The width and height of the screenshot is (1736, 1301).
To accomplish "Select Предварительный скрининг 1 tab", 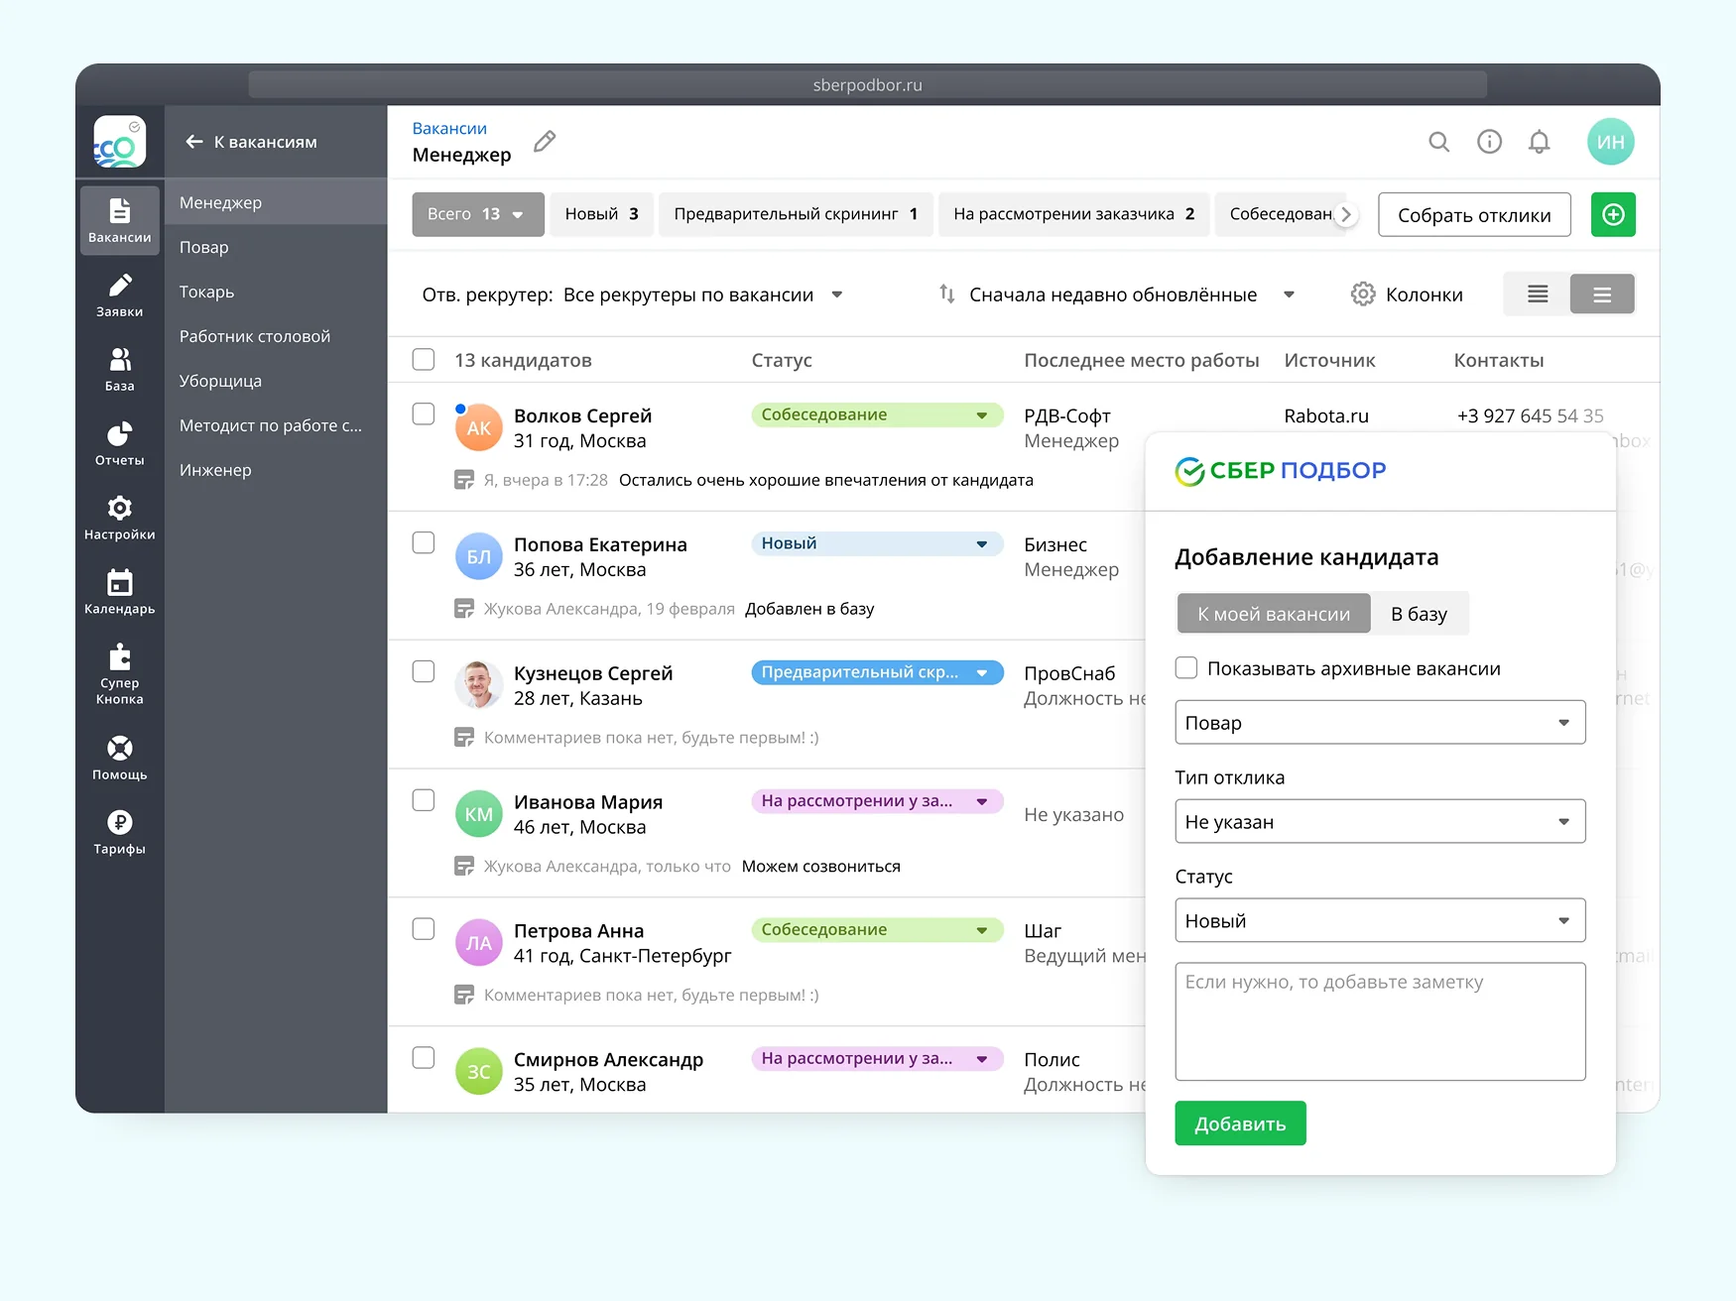I will click(x=796, y=214).
